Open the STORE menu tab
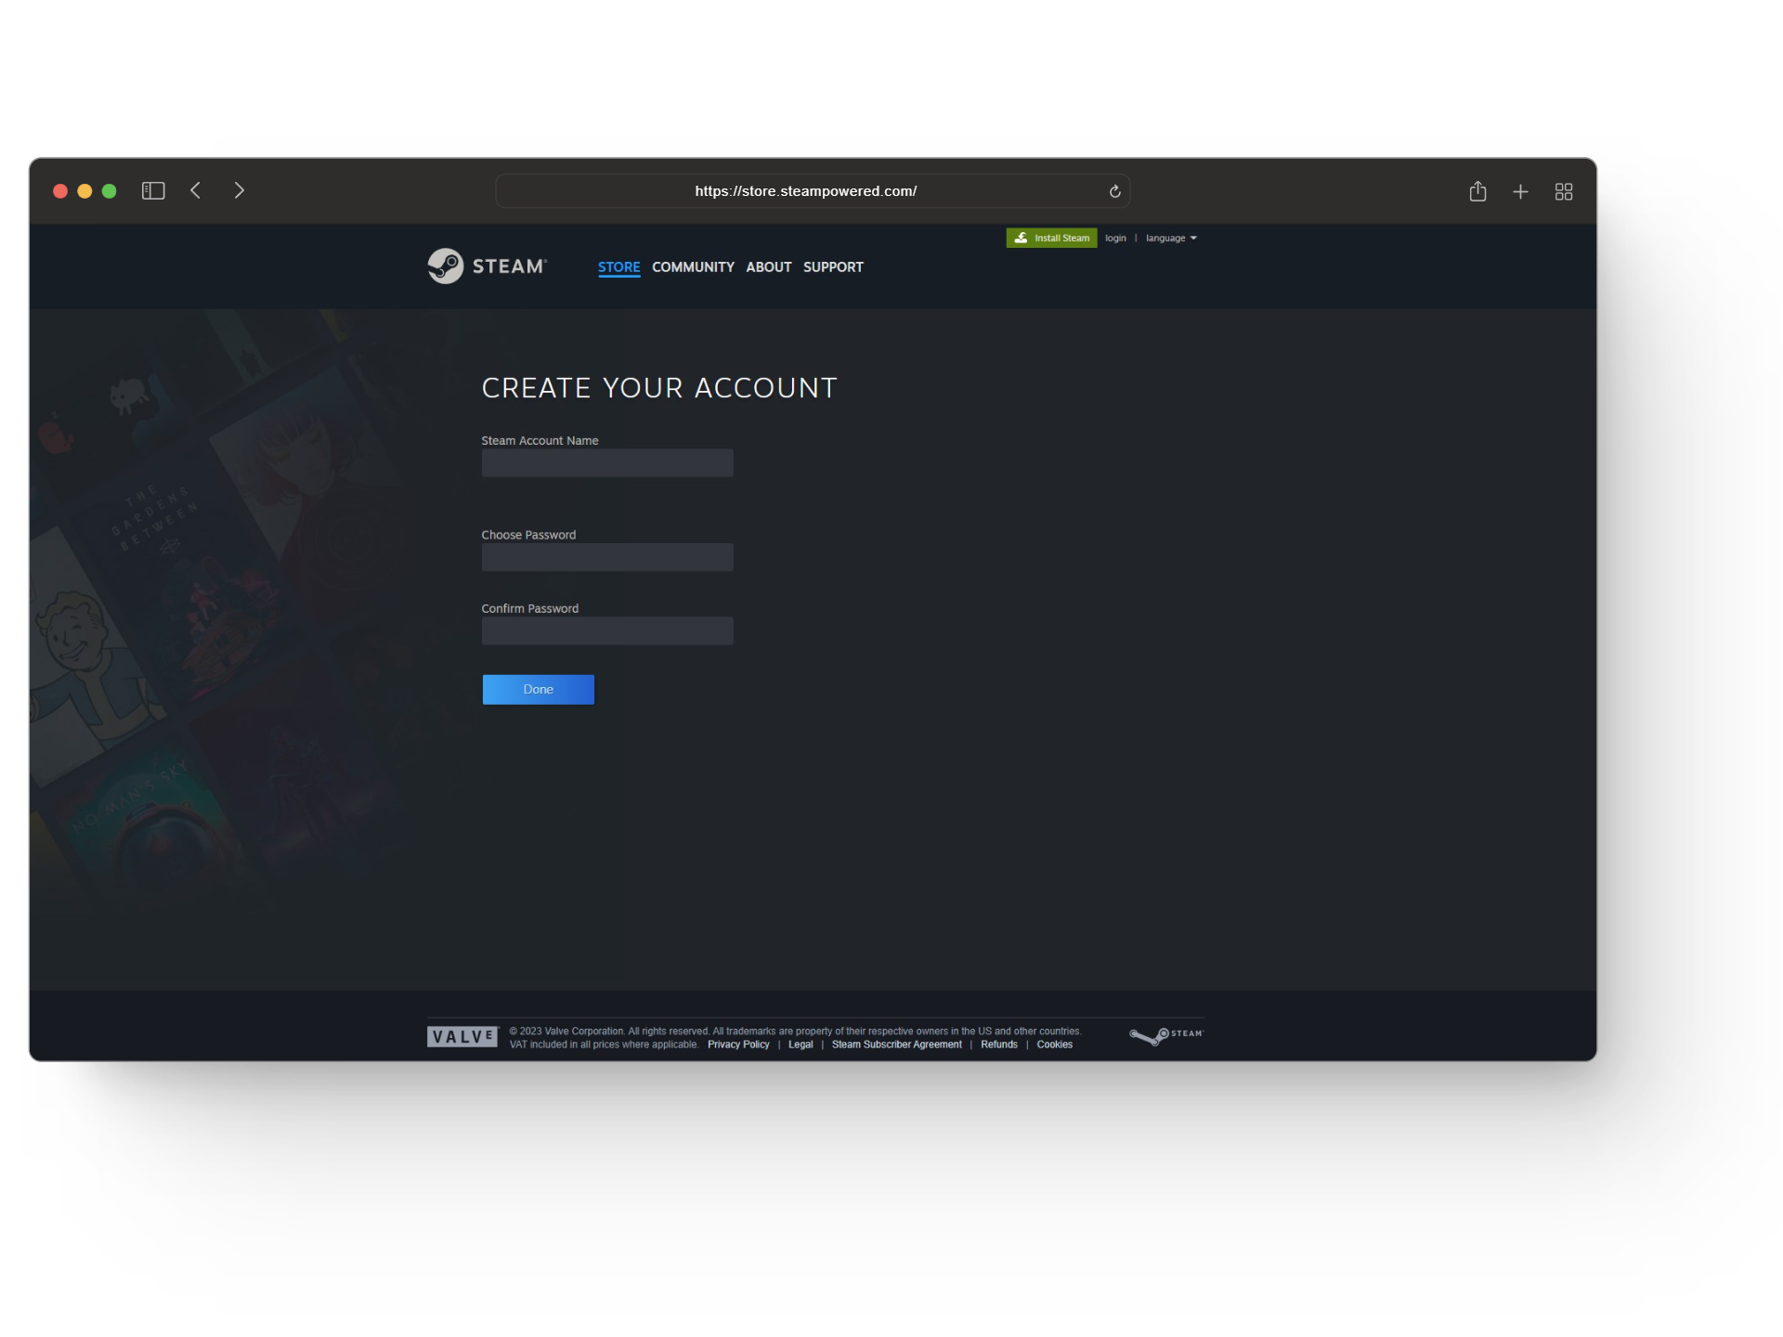Image resolution: width=1783 pixels, height=1337 pixels. (x=618, y=267)
